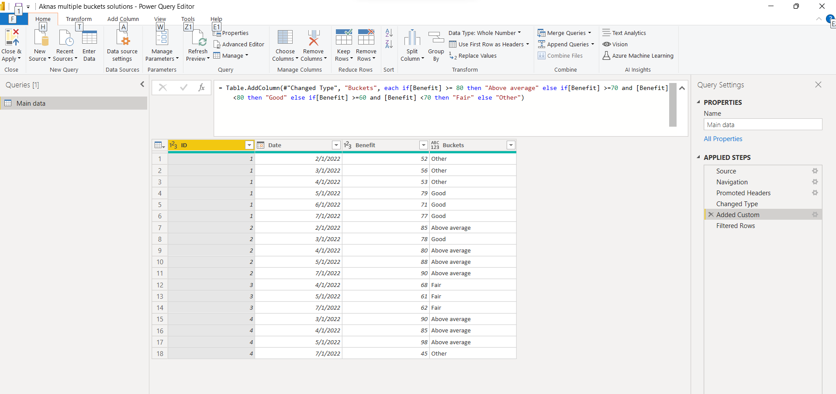This screenshot has width=836, height=394.
Task: Switch to the Tools tab
Action: coord(188,19)
